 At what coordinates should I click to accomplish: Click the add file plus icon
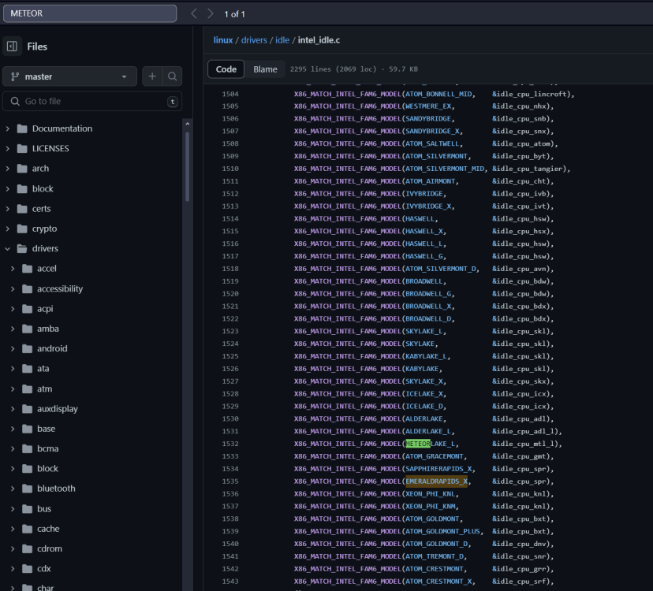click(152, 76)
